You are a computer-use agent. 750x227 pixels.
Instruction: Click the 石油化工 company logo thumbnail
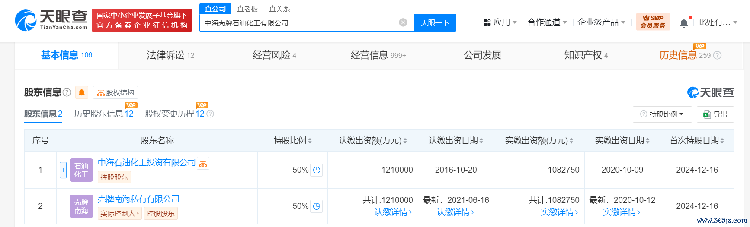coord(81,170)
